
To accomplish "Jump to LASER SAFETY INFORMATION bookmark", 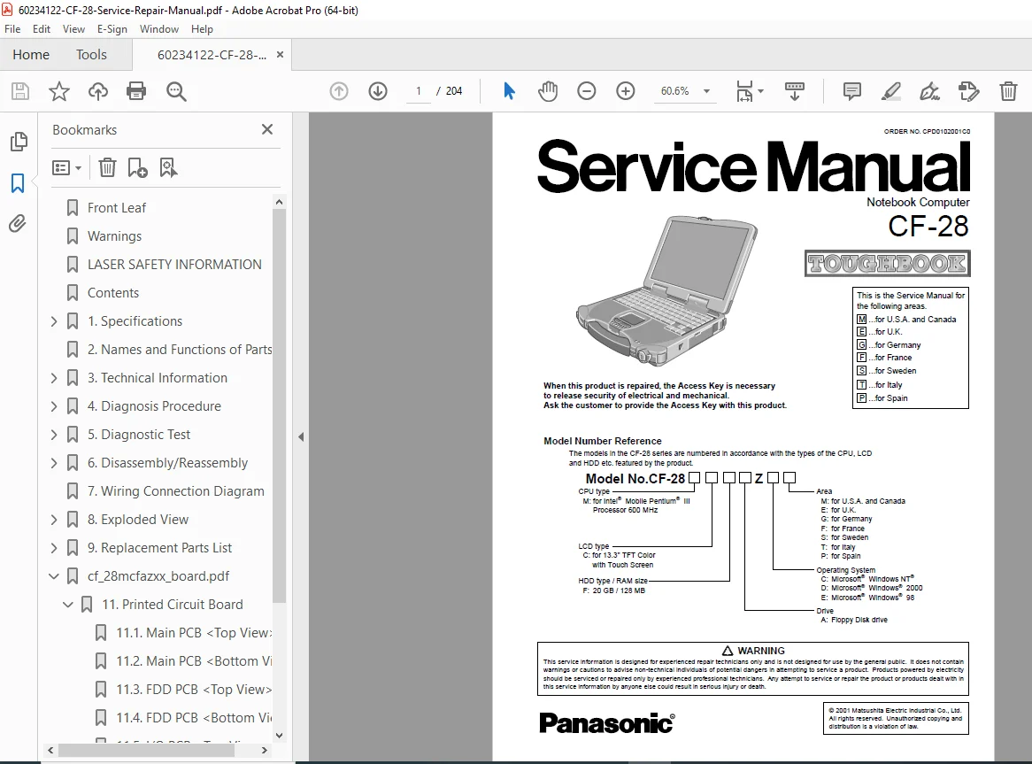I will (174, 265).
